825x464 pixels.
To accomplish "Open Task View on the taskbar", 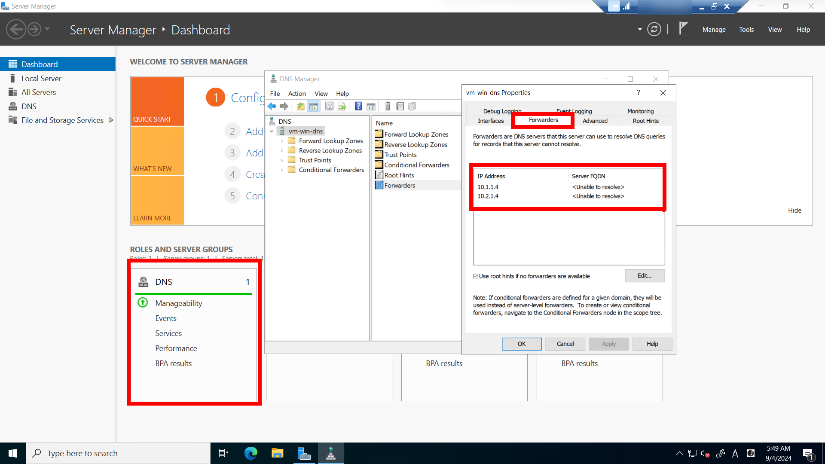I will tap(223, 453).
